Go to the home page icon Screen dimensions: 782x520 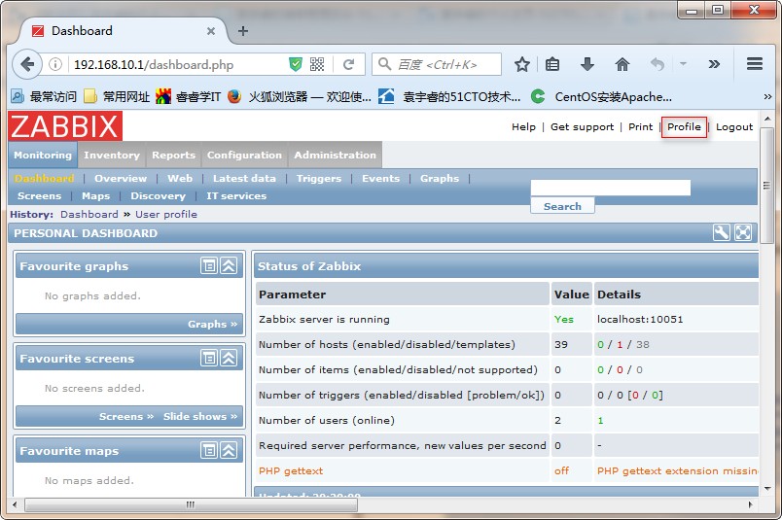[x=622, y=64]
